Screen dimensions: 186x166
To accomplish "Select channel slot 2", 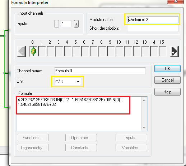I will pyautogui.click(x=51, y=51).
